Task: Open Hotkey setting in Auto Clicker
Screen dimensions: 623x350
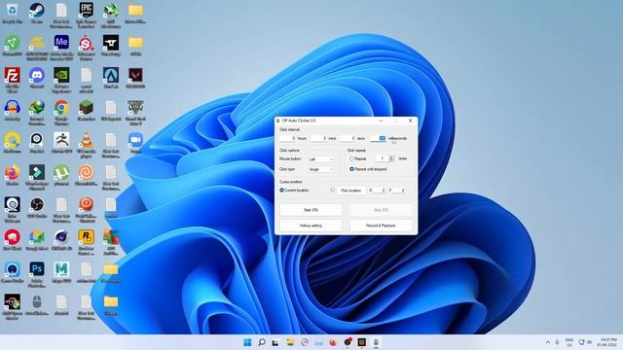Action: 311,226
